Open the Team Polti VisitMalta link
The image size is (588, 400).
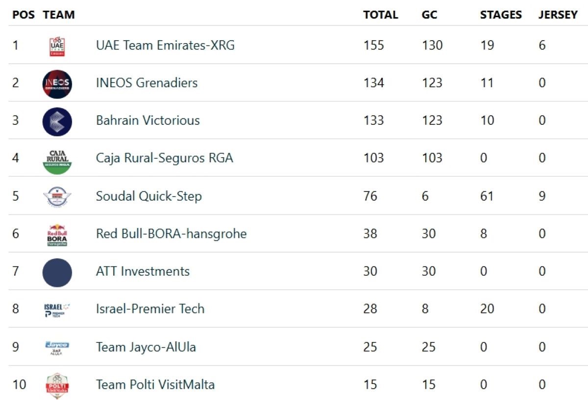pos(155,385)
